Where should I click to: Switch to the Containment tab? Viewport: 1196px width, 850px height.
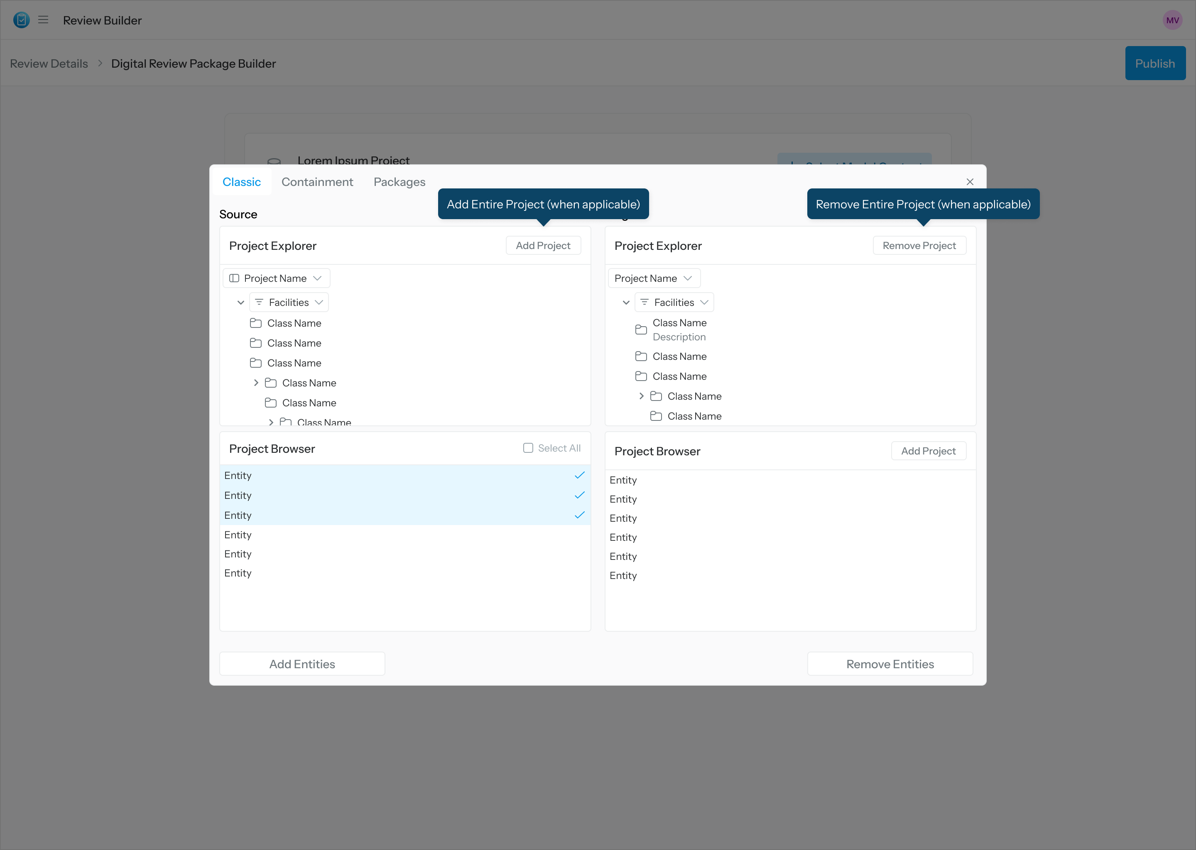(x=317, y=182)
